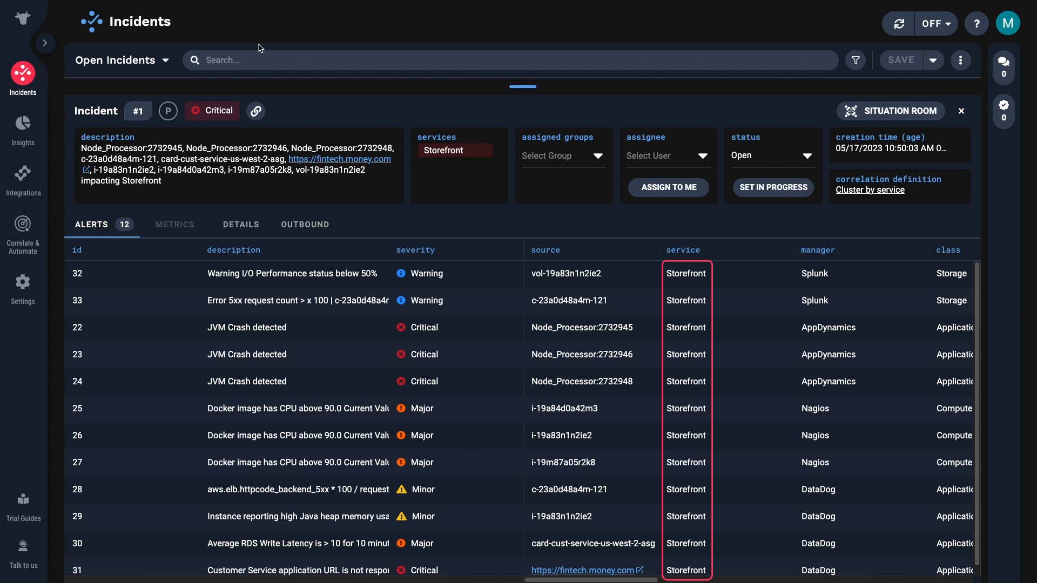Open the status Open dropdown
Image resolution: width=1037 pixels, height=583 pixels.
pyautogui.click(x=772, y=155)
